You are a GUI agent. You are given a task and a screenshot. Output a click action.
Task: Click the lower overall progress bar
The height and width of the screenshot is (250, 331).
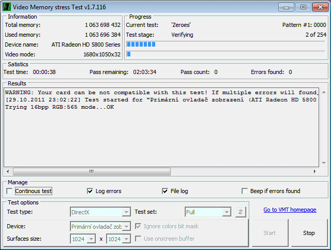click(x=225, y=54)
